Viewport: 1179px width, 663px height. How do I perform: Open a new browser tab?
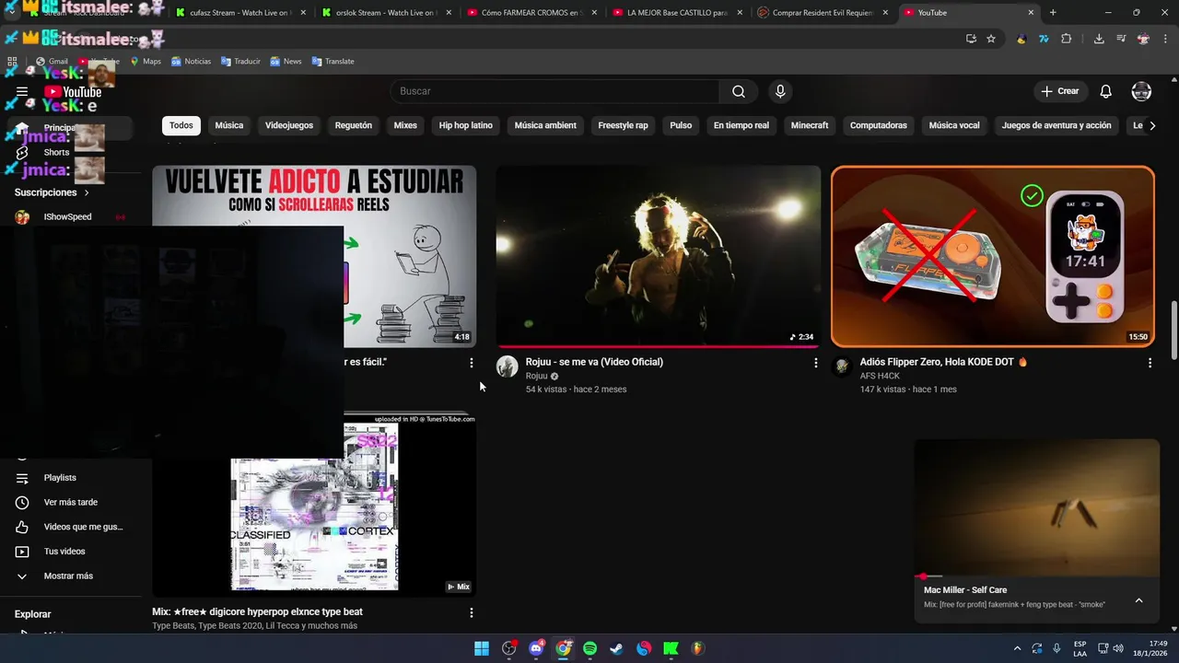point(1053,13)
